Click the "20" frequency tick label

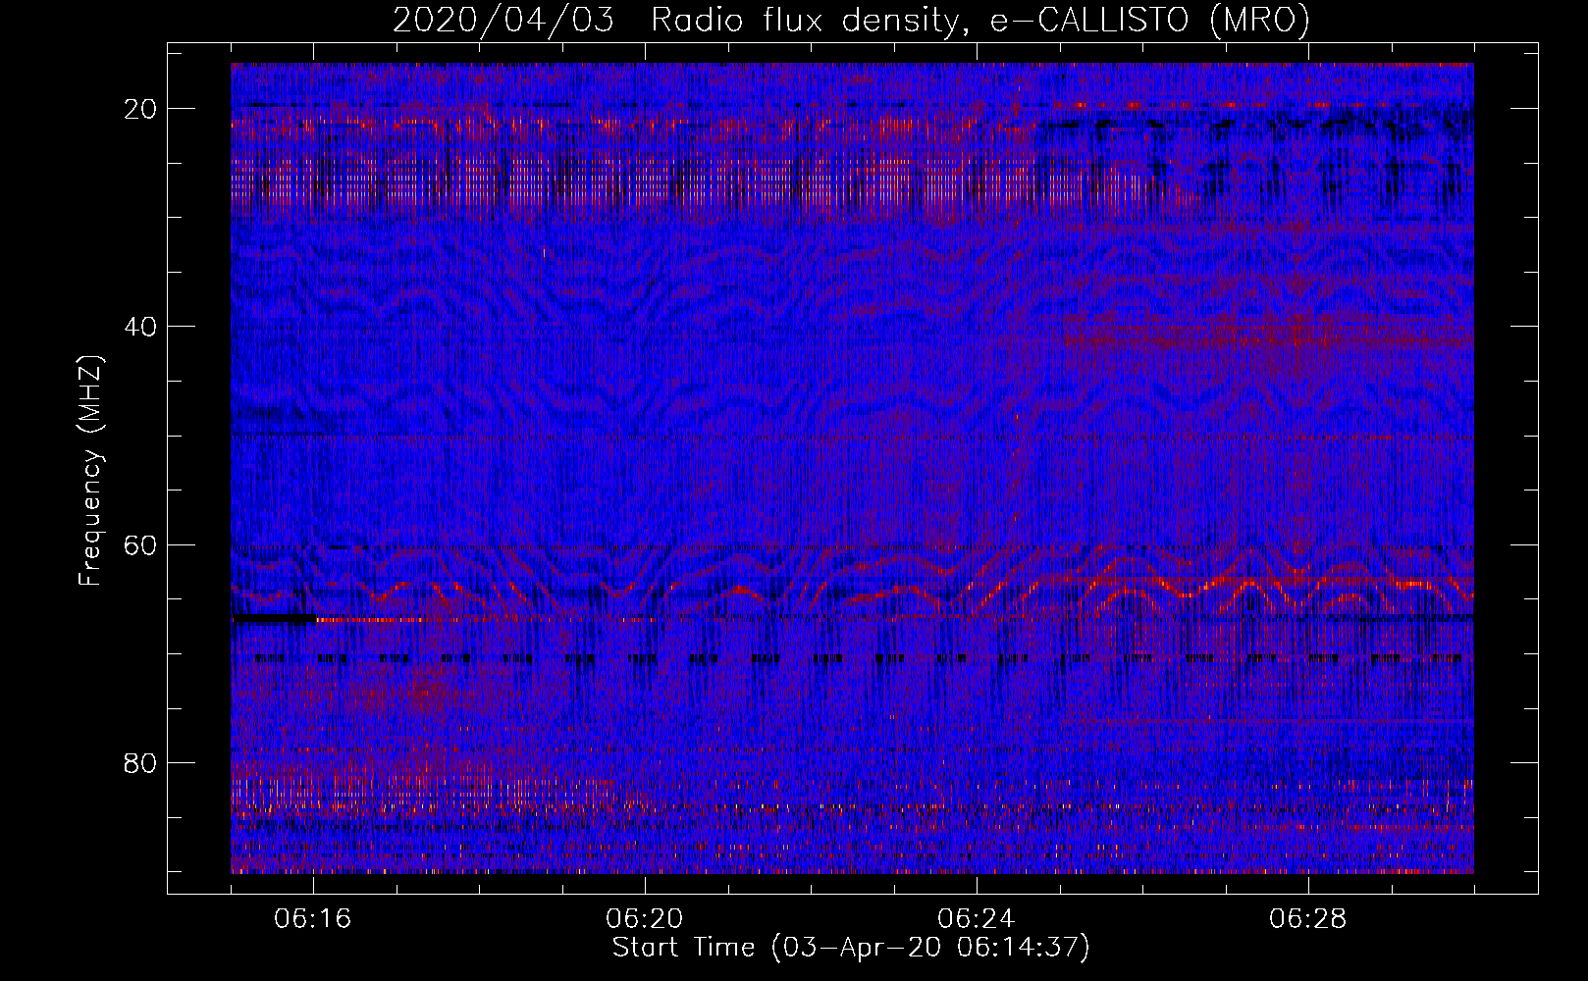[x=140, y=109]
